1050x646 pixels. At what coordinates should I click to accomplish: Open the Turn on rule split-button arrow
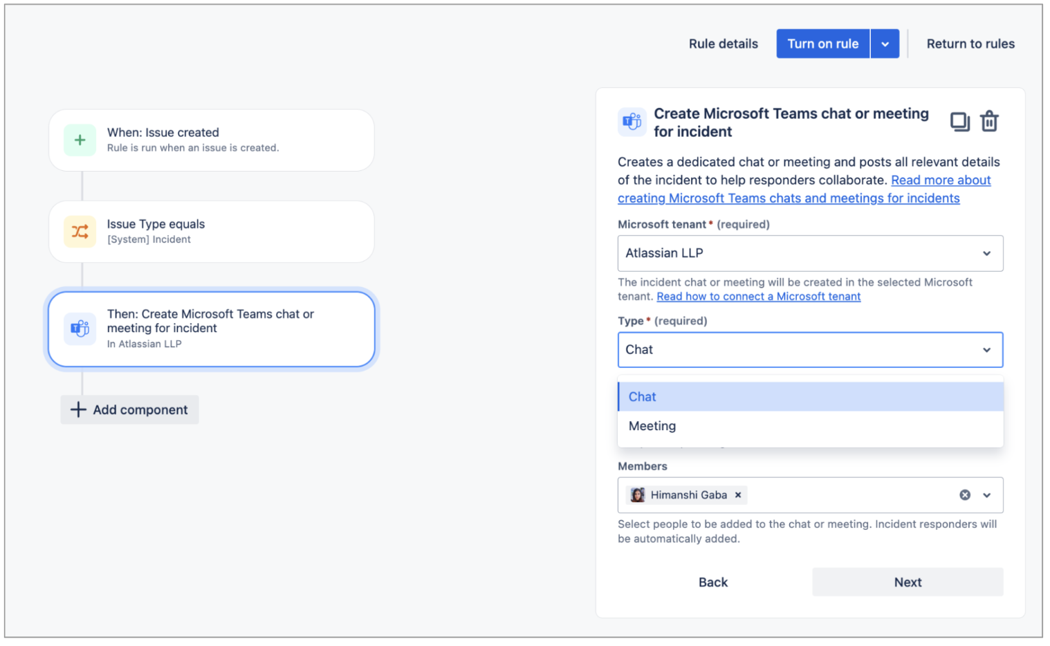coord(885,44)
